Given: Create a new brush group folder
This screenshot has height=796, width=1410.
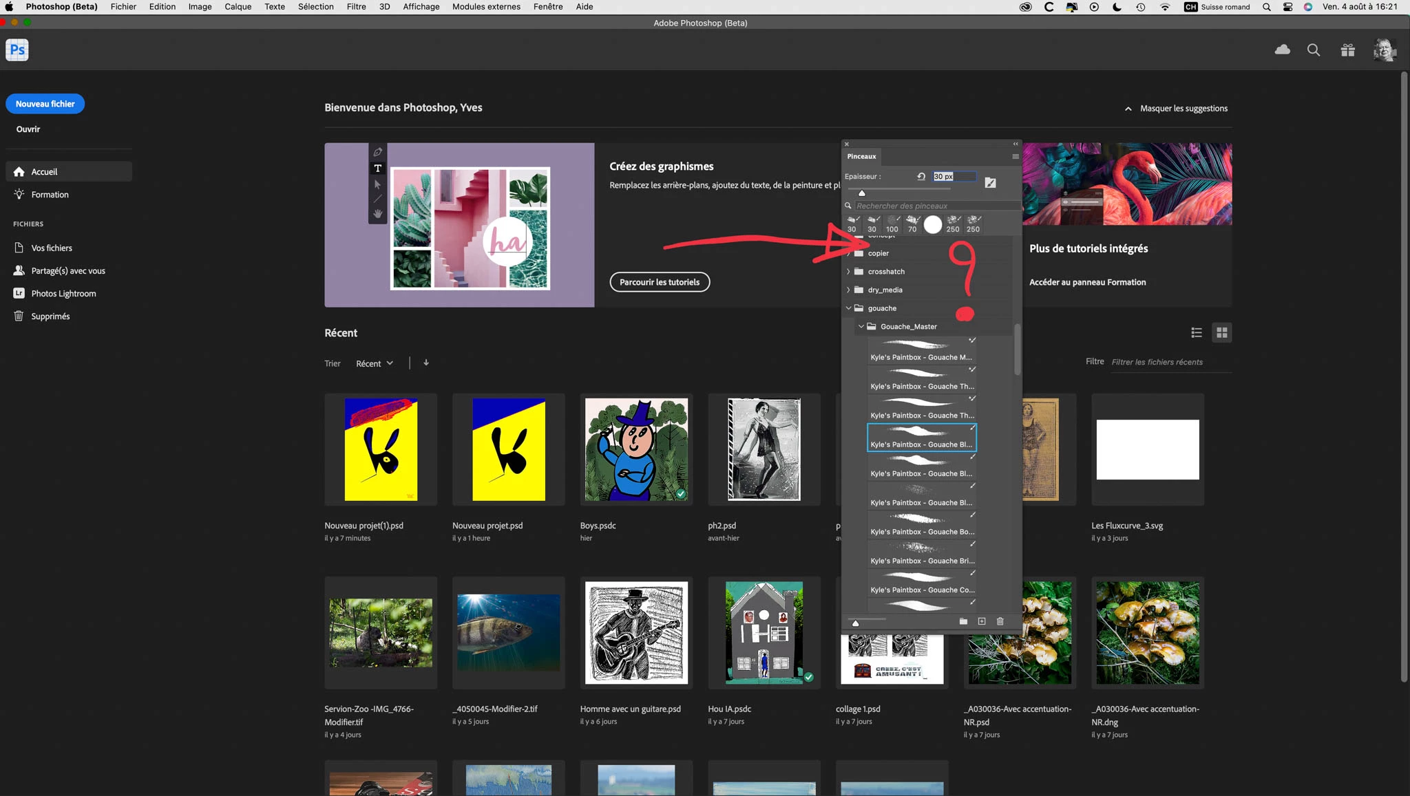Looking at the screenshot, I should 963,621.
